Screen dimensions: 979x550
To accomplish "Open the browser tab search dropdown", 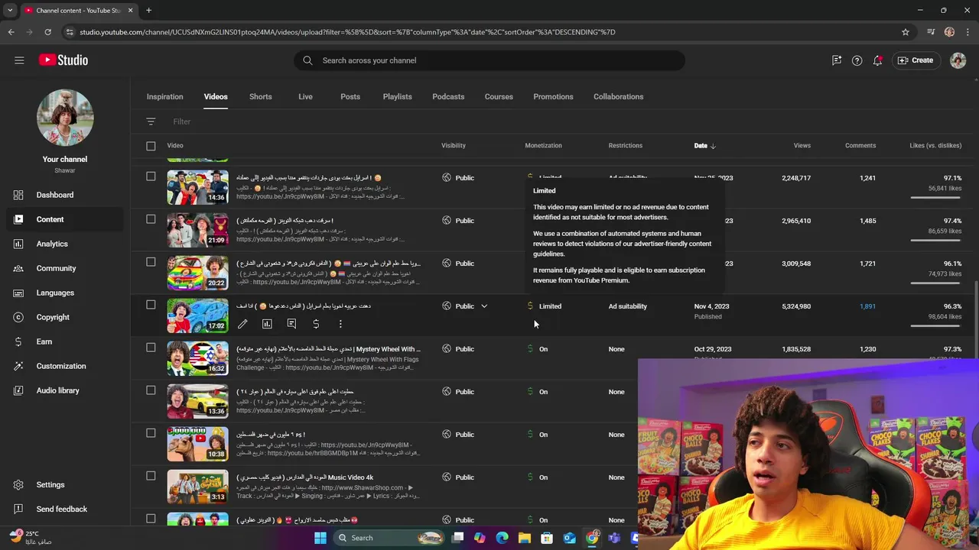I will 10,10.
